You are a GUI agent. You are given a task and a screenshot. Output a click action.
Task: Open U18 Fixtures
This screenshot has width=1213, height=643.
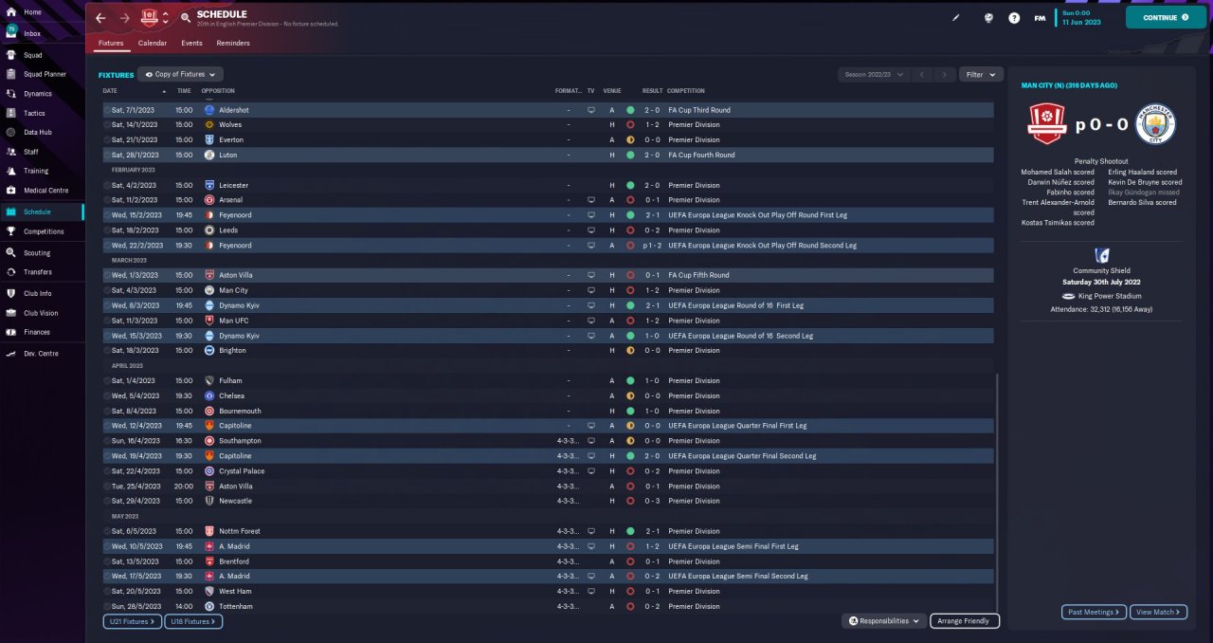click(x=193, y=621)
